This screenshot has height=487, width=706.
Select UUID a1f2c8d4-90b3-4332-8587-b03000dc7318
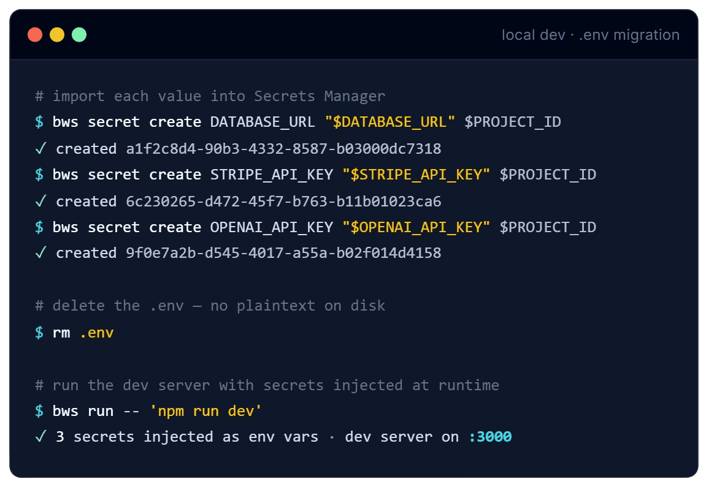[283, 148]
